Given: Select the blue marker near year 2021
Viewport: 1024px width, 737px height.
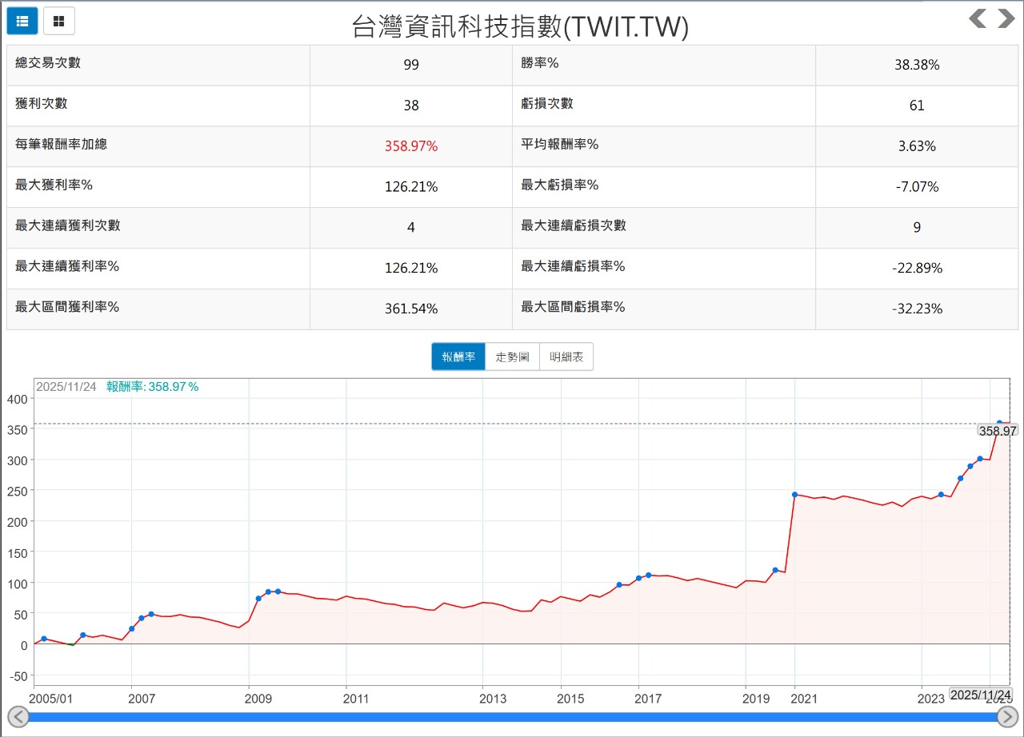Looking at the screenshot, I should pyautogui.click(x=794, y=494).
